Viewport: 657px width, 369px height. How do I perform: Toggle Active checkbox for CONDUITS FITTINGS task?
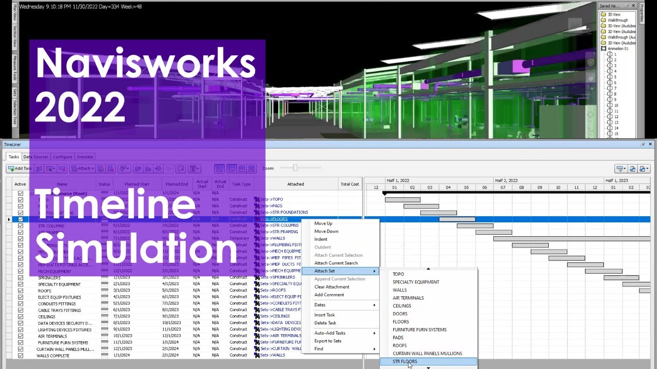pos(21,303)
